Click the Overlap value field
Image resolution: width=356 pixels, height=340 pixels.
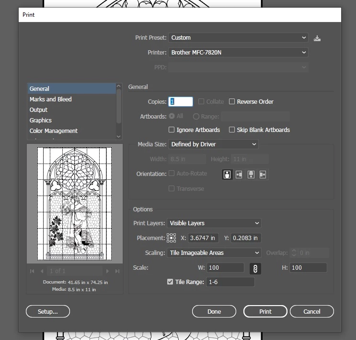click(x=313, y=253)
